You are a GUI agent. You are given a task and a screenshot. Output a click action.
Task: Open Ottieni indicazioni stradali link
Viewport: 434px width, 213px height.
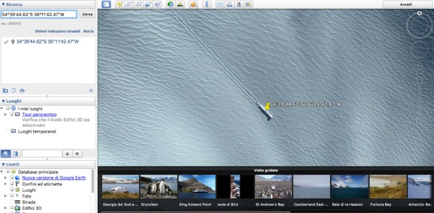58,31
